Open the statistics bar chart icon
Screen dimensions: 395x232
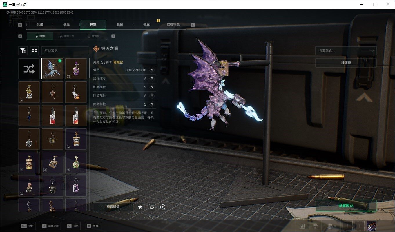click(x=302, y=226)
